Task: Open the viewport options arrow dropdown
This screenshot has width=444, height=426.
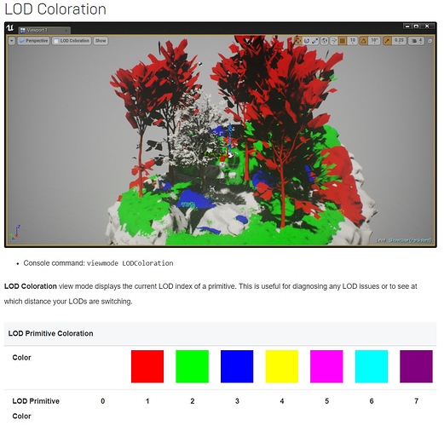Action: pyautogui.click(x=12, y=41)
